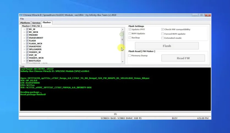Minimize the Chinese Miracle II window
The image size is (230, 133).
click(195, 15)
